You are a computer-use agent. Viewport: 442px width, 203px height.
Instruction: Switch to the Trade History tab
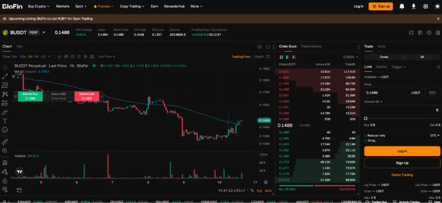click(x=311, y=46)
